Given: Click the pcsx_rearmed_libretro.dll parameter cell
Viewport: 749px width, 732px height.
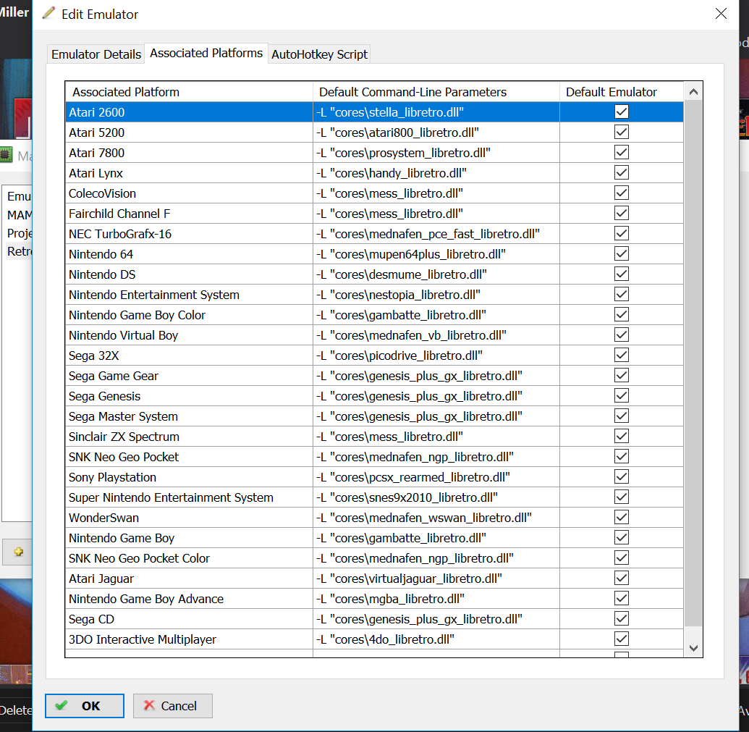Looking at the screenshot, I should pyautogui.click(x=436, y=477).
